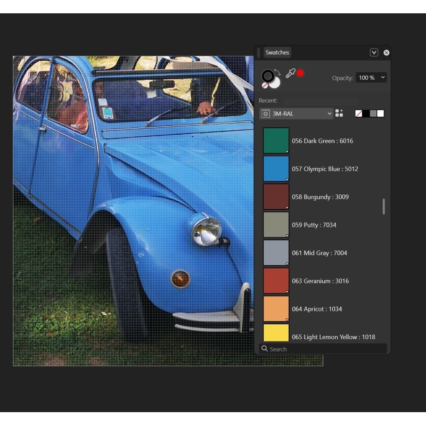Pick the red eyedropper-sampled color swatch

point(300,73)
